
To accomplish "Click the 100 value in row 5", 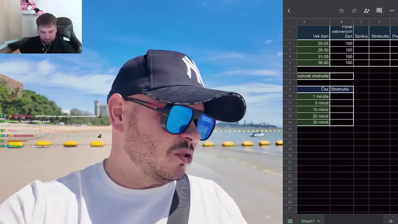I will (x=342, y=63).
